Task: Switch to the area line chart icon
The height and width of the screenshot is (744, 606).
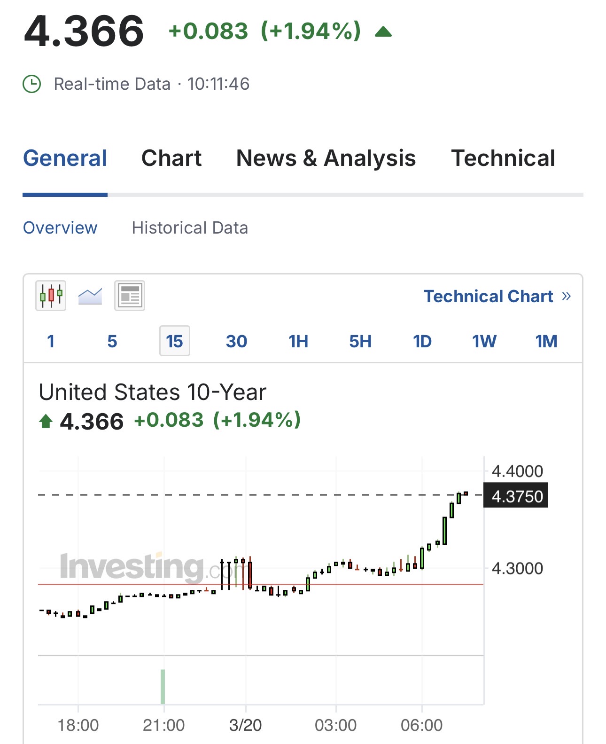Action: [90, 296]
